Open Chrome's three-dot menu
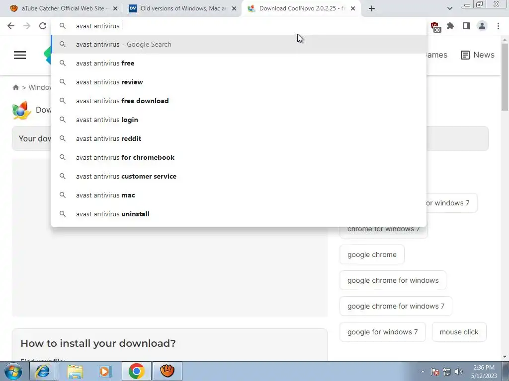509x381 pixels. 498,26
